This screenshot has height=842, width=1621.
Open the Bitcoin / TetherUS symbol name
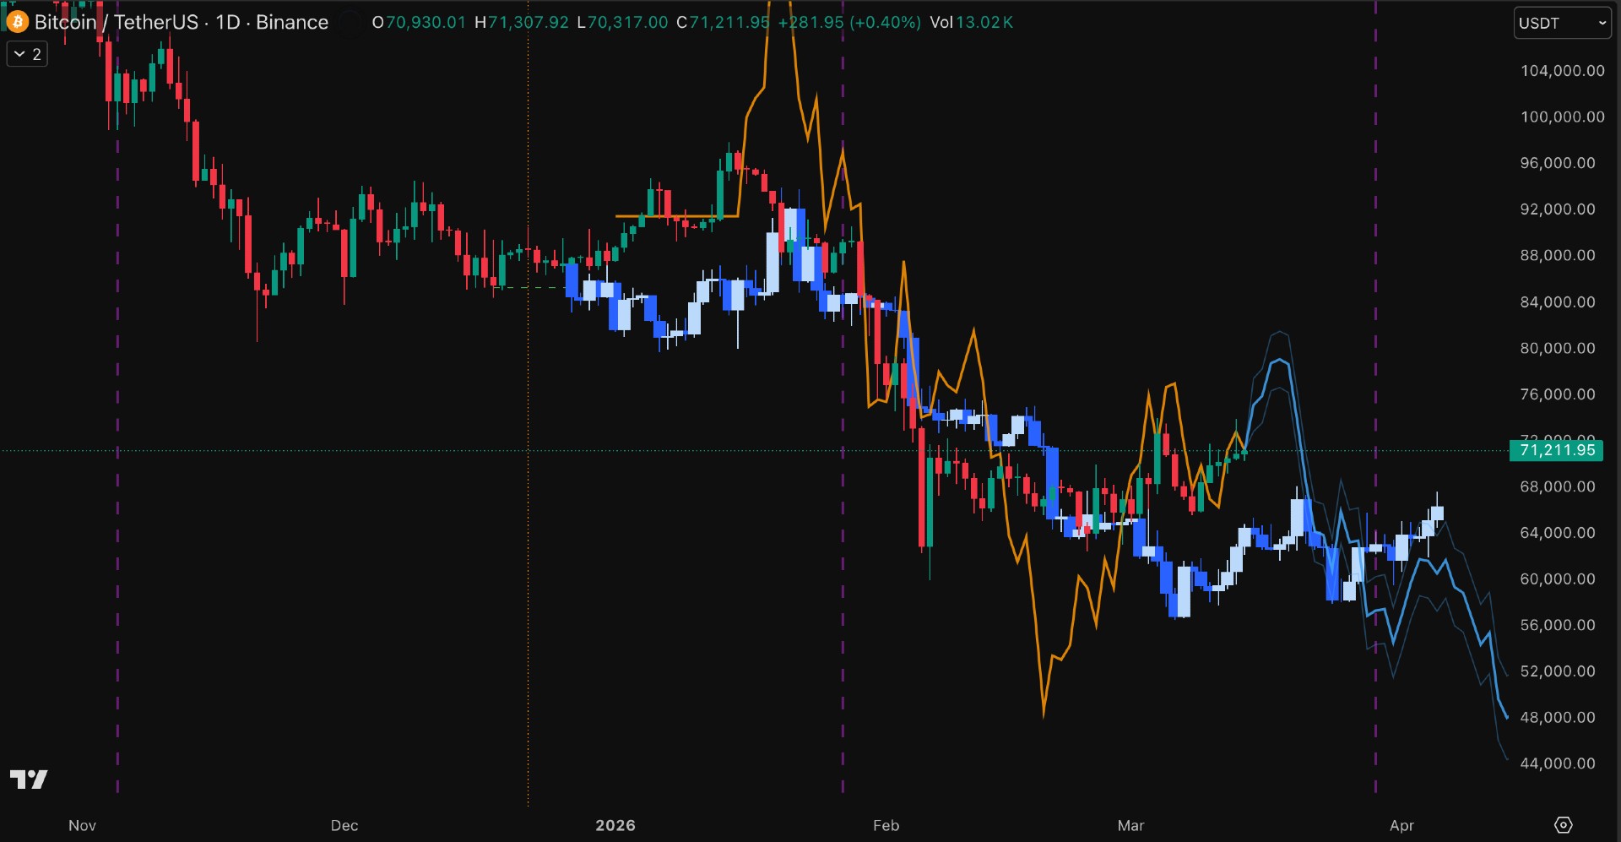(x=118, y=22)
